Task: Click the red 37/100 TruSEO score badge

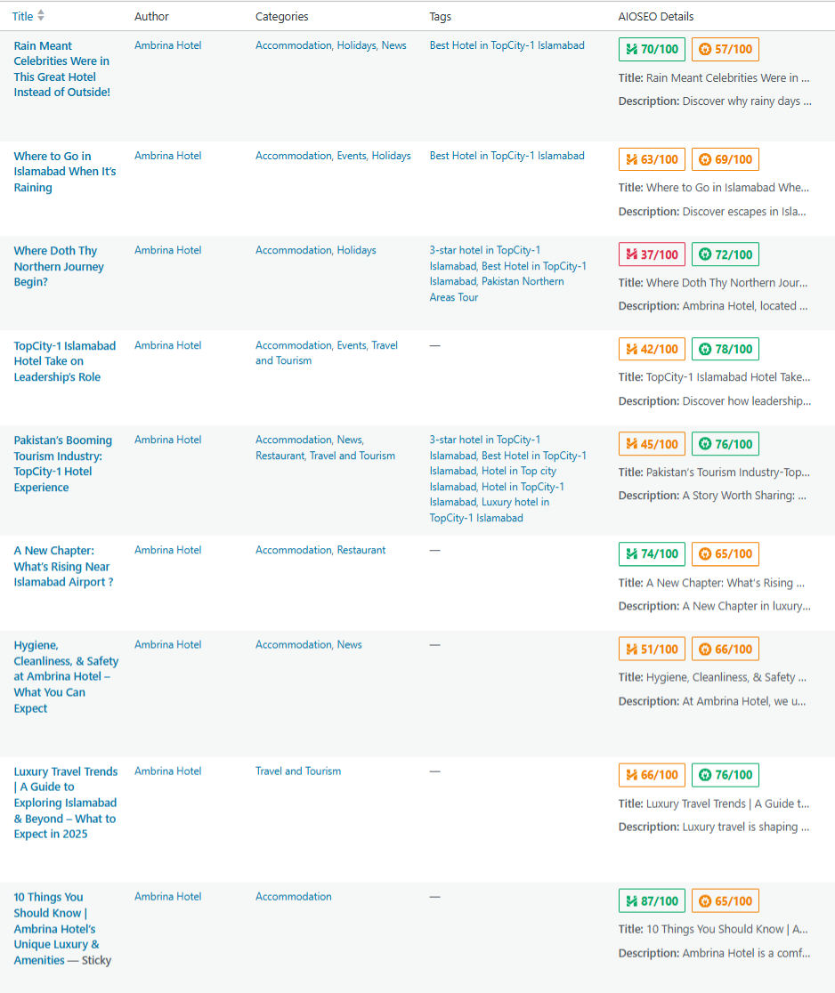Action: coord(652,254)
